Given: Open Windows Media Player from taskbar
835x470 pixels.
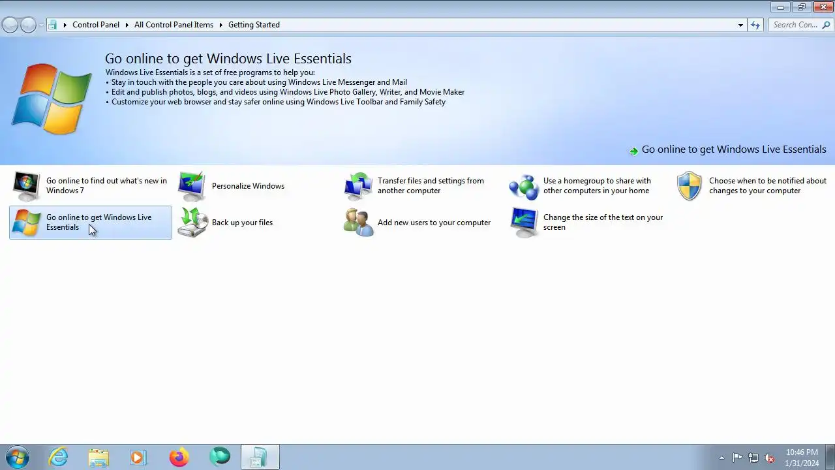Looking at the screenshot, I should 138,457.
